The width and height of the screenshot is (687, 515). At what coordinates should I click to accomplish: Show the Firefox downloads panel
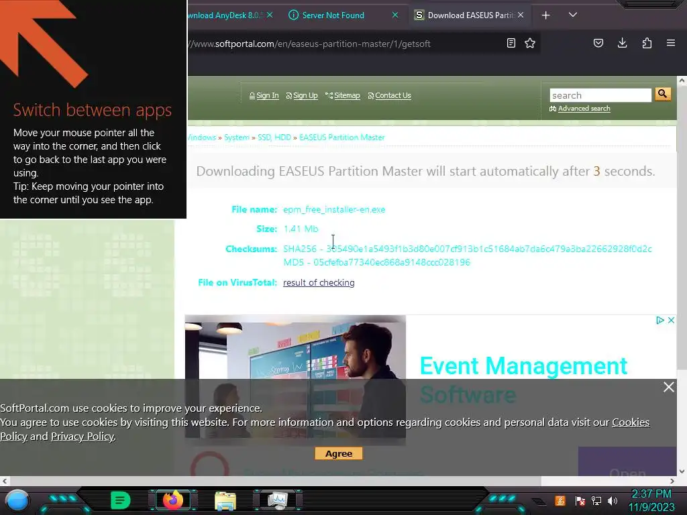tap(622, 43)
